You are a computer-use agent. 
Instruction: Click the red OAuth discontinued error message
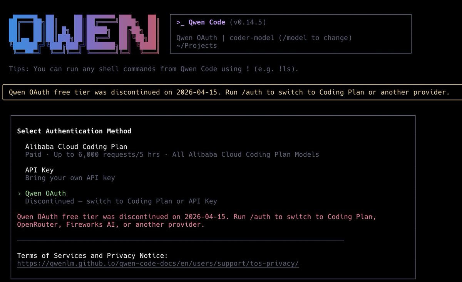tap(196, 221)
